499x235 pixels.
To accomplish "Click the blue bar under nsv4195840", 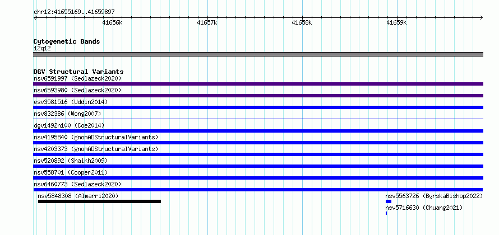I will pos(258,143).
